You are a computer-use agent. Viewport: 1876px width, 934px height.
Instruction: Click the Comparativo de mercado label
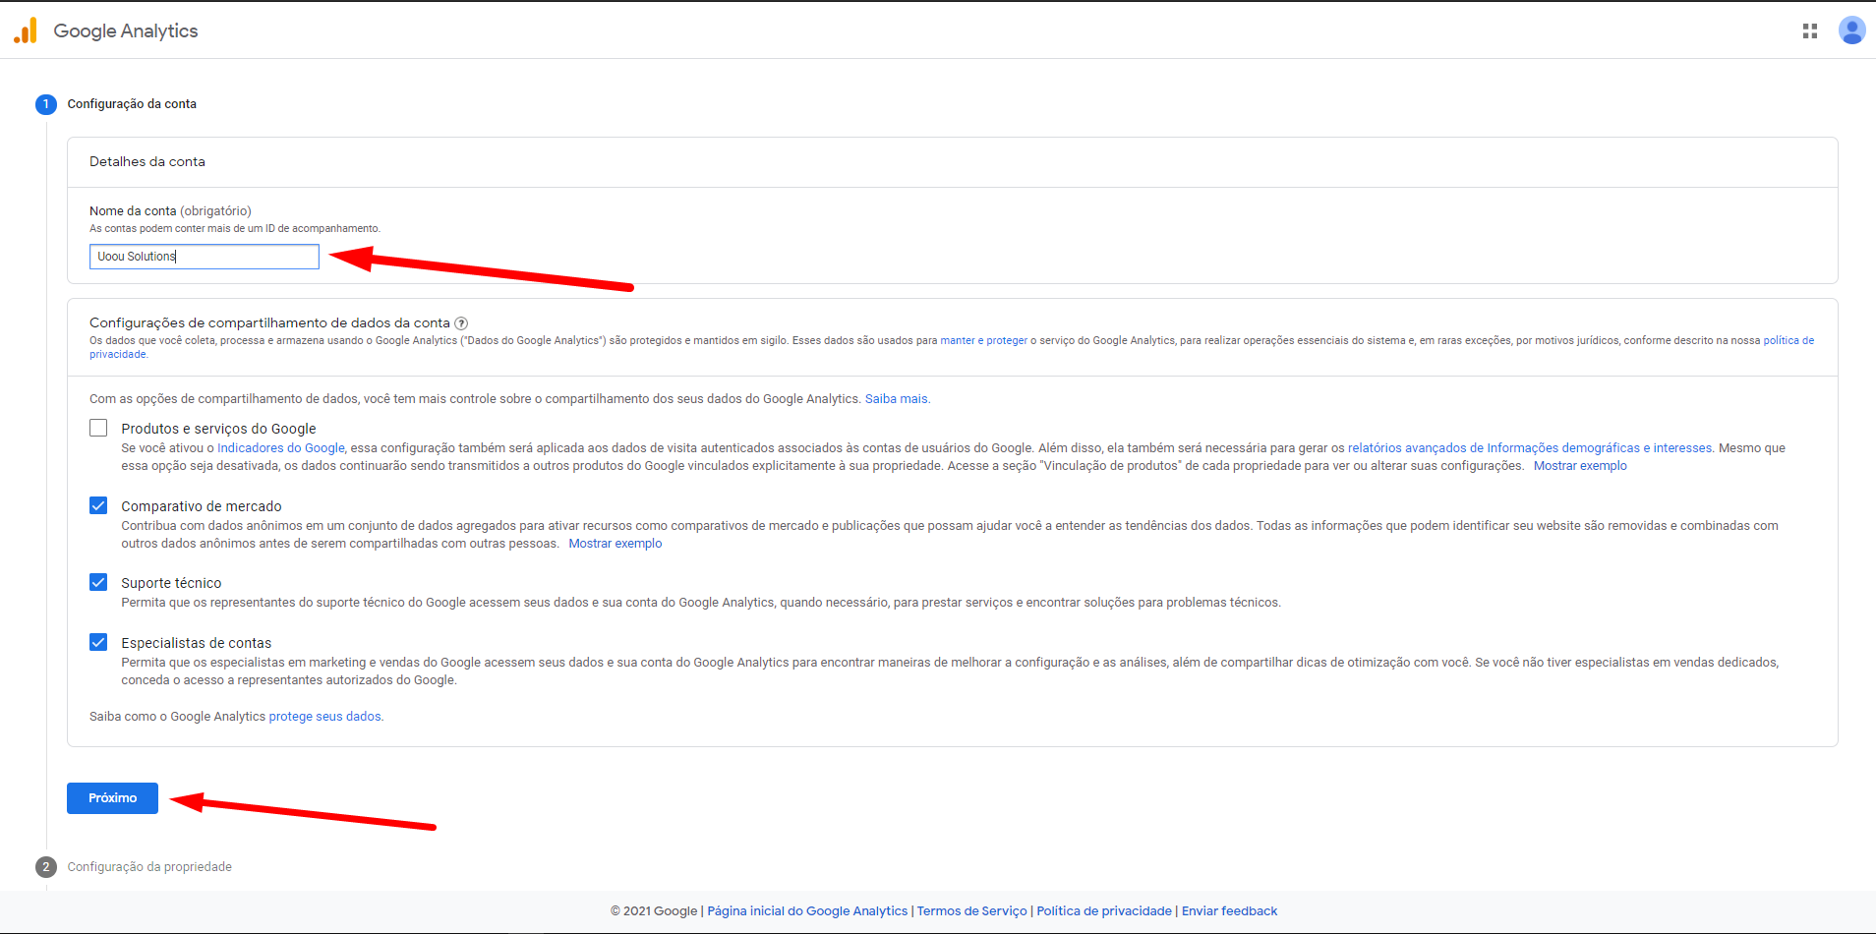pos(202,506)
